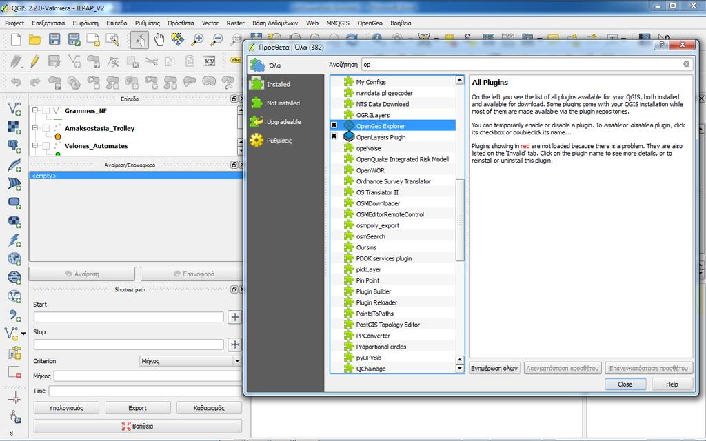706x441 pixels.
Task: Open the MMQGIS menu
Action: tap(338, 23)
